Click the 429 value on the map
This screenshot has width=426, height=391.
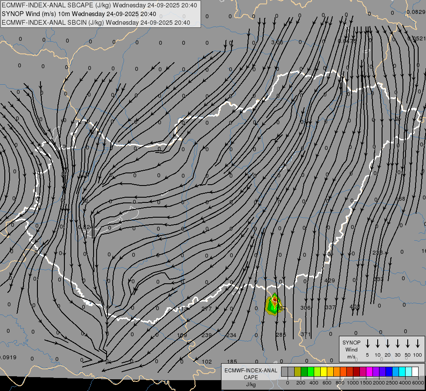pyautogui.click(x=329, y=280)
